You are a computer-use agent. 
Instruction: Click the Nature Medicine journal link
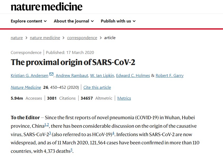[26, 88]
